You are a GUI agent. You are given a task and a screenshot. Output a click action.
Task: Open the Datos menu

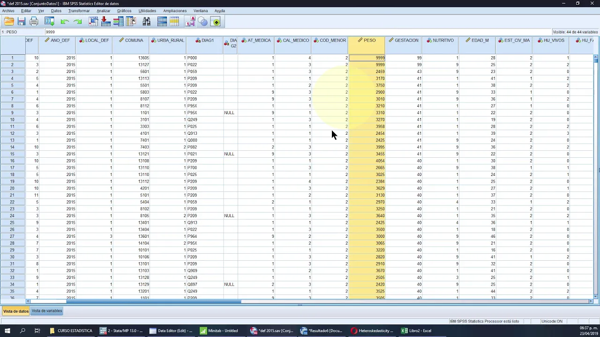click(56, 11)
